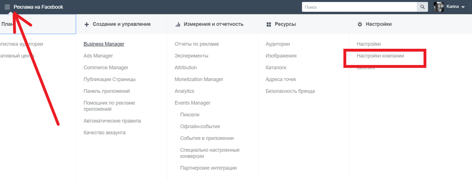Go to Публикации Страницы
This screenshot has height=180, width=472.
click(x=110, y=79)
